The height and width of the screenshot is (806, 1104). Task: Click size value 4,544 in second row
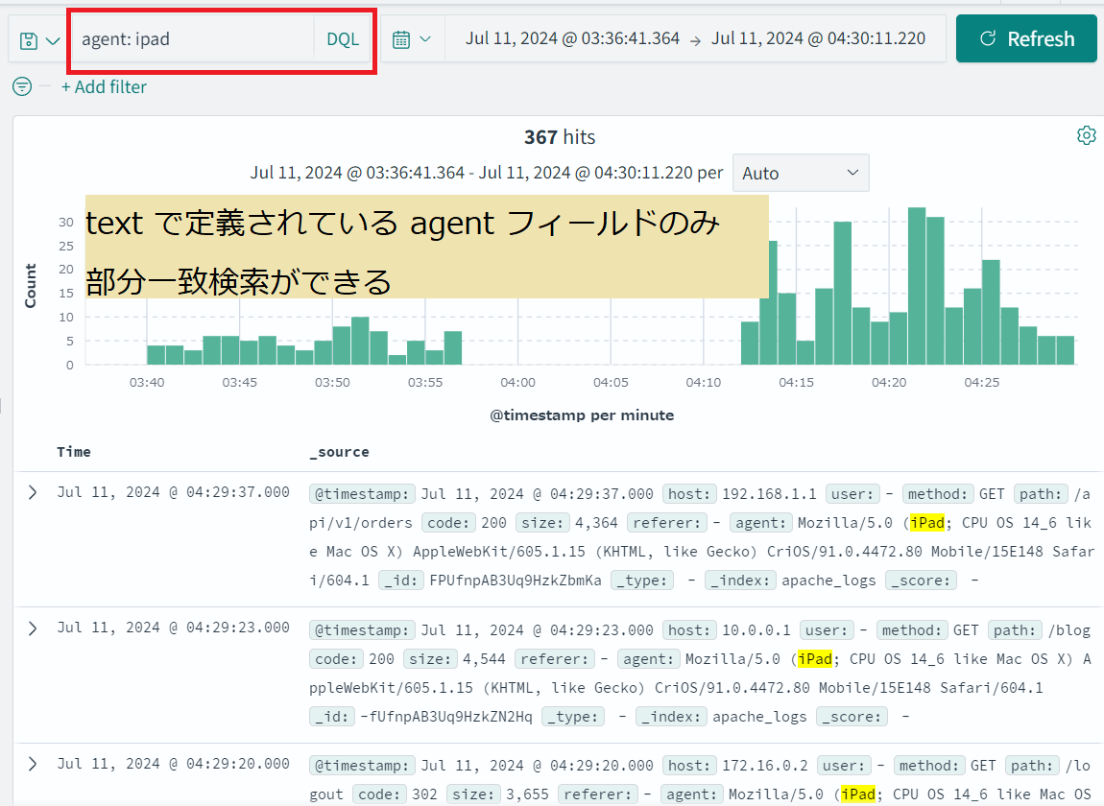(x=484, y=659)
